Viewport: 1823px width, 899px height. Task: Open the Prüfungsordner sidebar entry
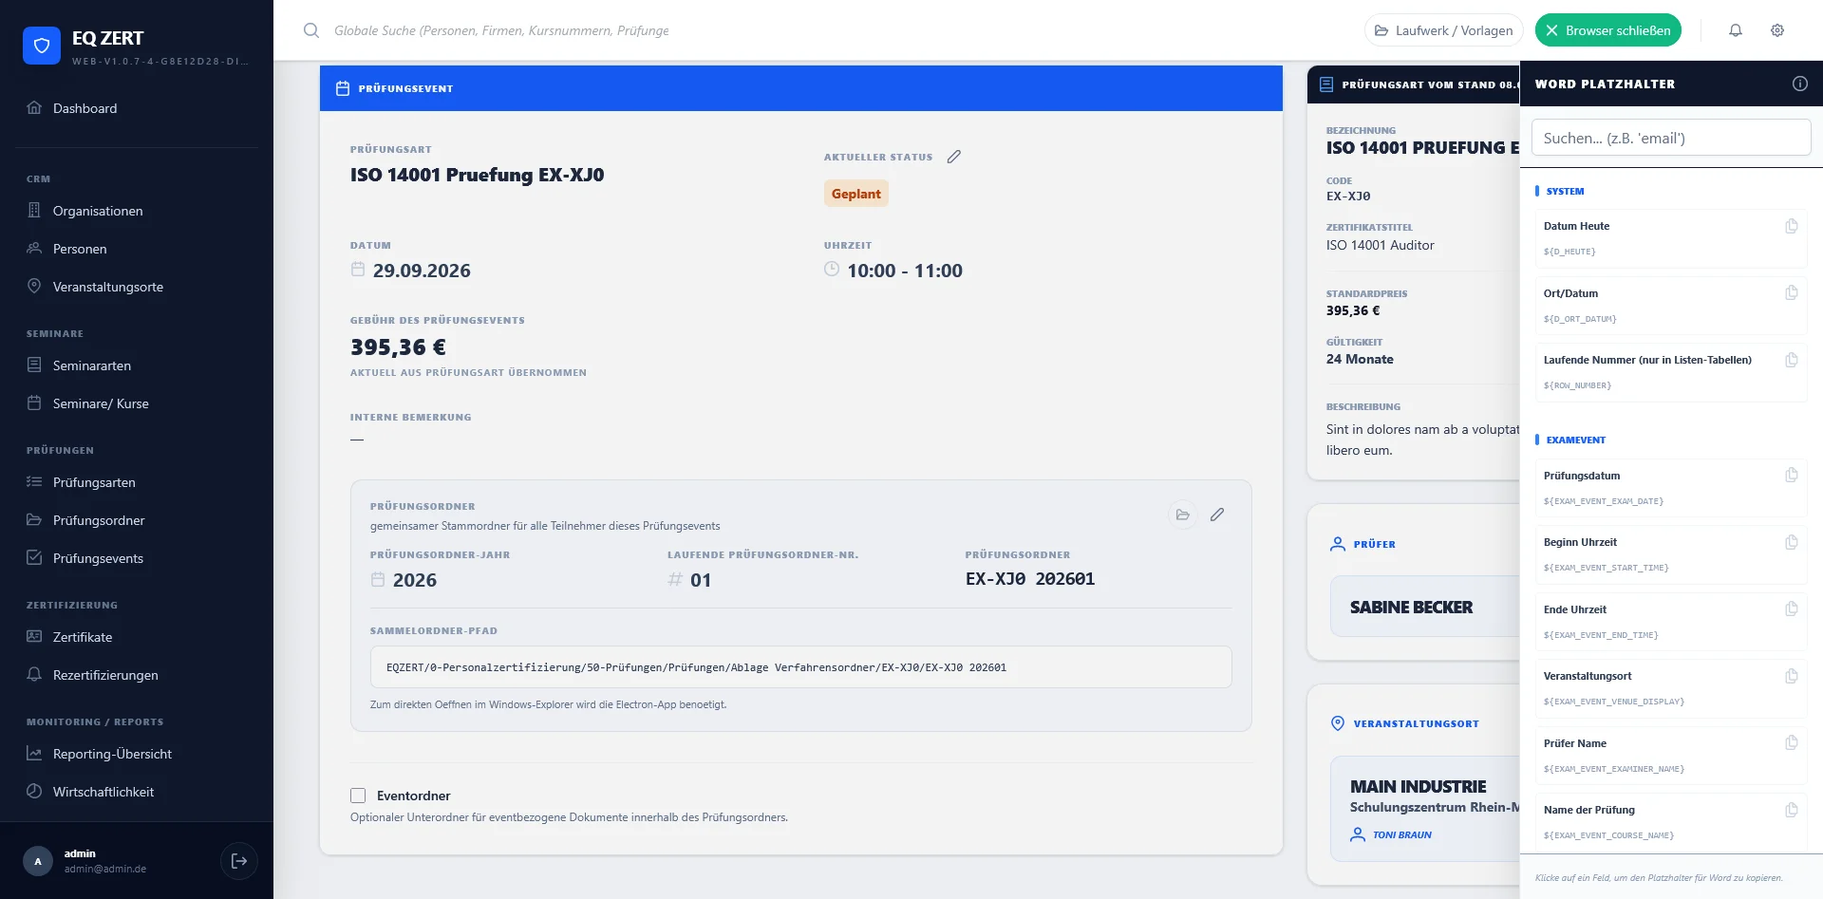[137, 520]
